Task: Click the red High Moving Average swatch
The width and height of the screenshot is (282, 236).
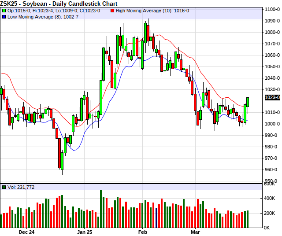Action: (x=112, y=11)
